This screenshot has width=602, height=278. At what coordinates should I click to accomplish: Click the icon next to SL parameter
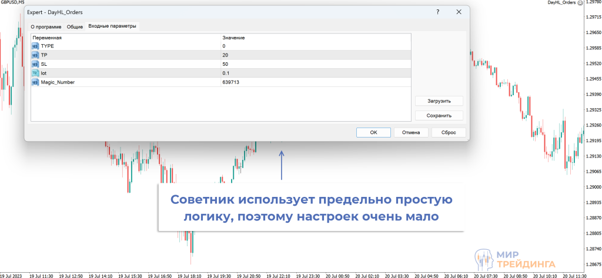tap(35, 64)
